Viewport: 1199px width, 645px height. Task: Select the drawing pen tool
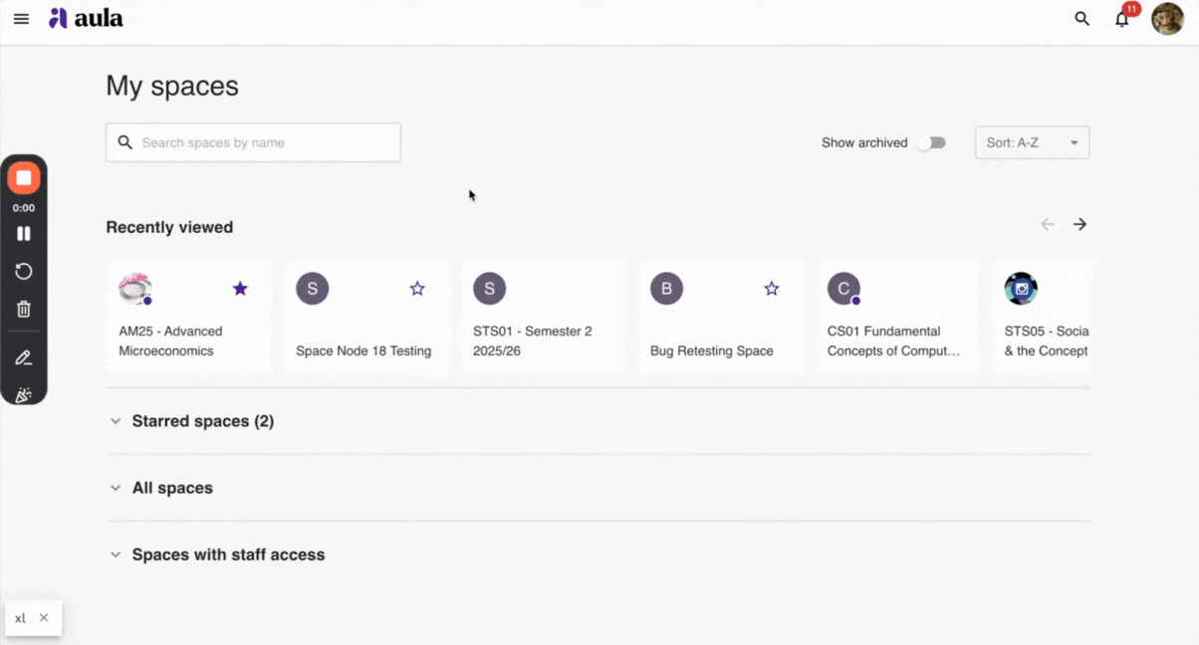click(x=24, y=357)
